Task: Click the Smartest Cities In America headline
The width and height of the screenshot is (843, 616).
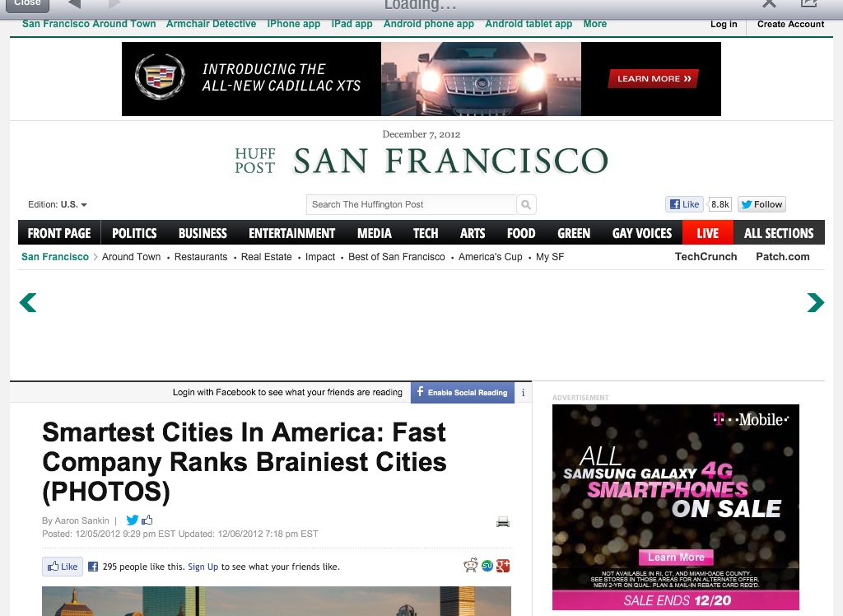Action: [x=244, y=462]
